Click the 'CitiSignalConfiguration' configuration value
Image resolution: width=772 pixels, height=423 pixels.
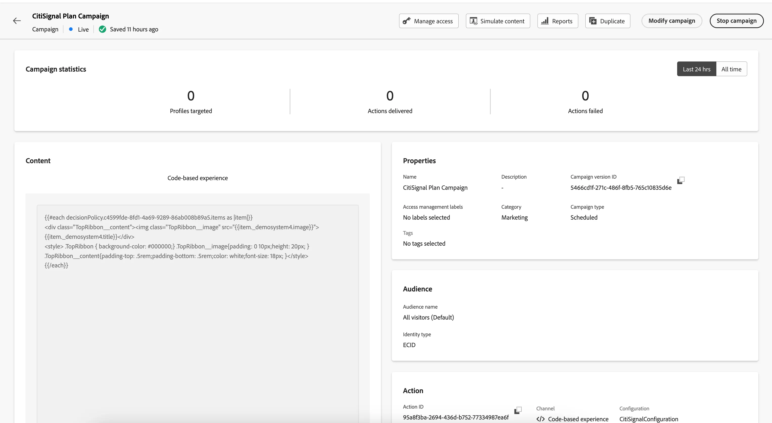(649, 419)
